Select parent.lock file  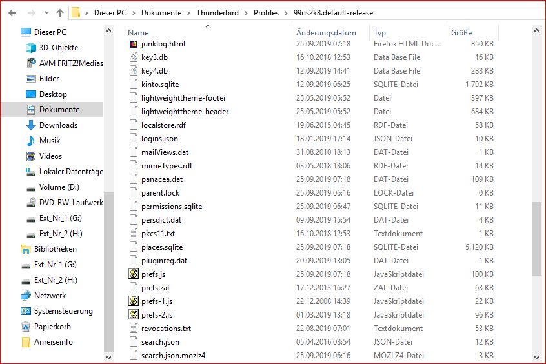pyautogui.click(x=160, y=193)
